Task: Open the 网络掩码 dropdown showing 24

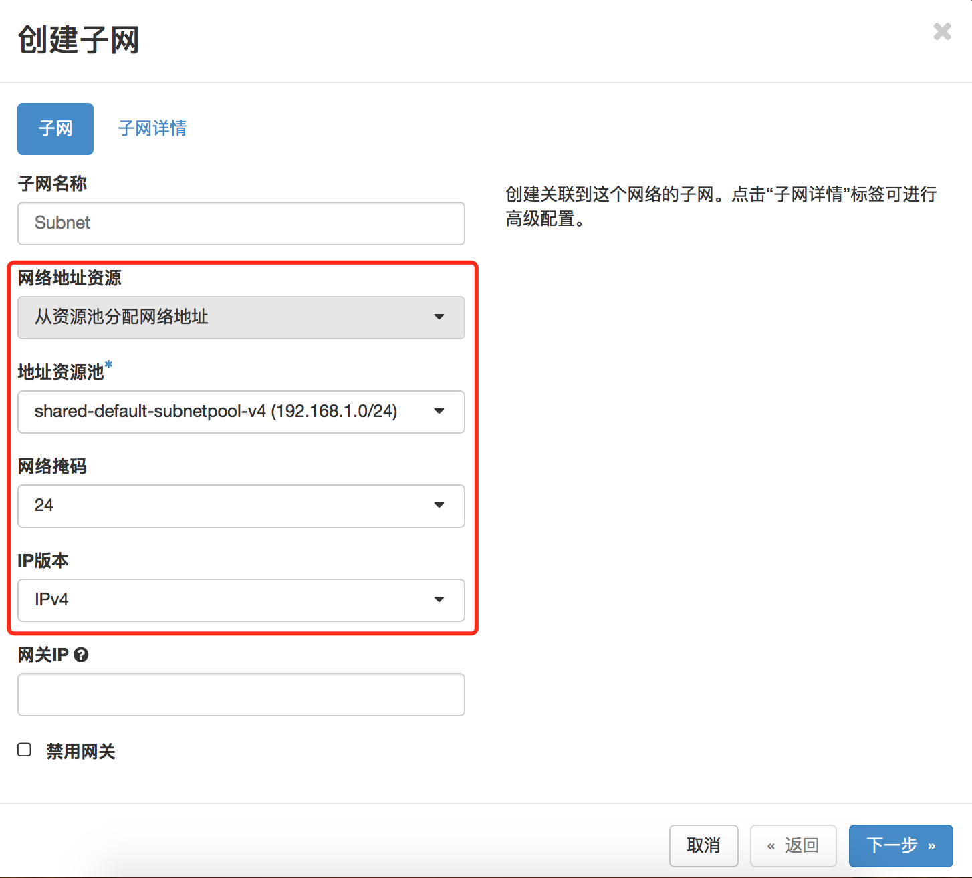Action: point(241,506)
